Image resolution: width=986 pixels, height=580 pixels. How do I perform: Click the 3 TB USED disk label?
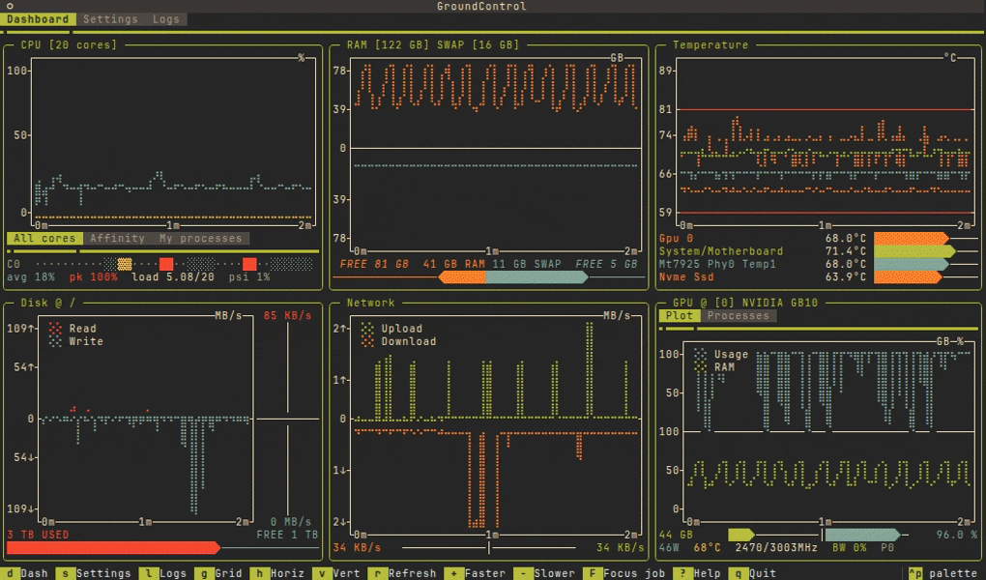(x=38, y=535)
